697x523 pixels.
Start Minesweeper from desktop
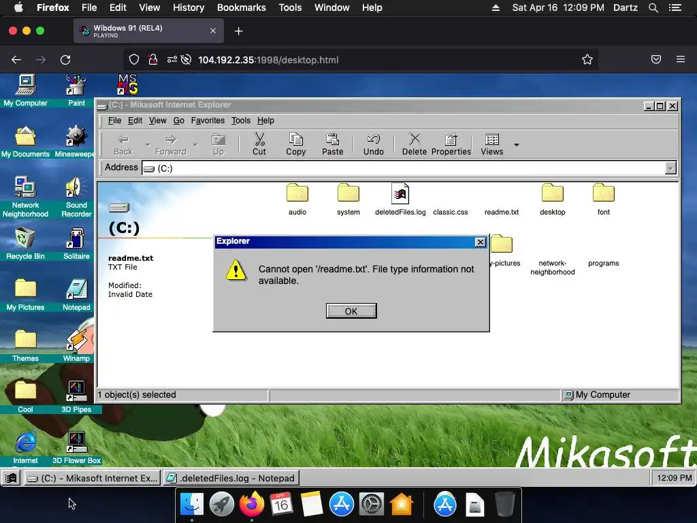click(76, 142)
